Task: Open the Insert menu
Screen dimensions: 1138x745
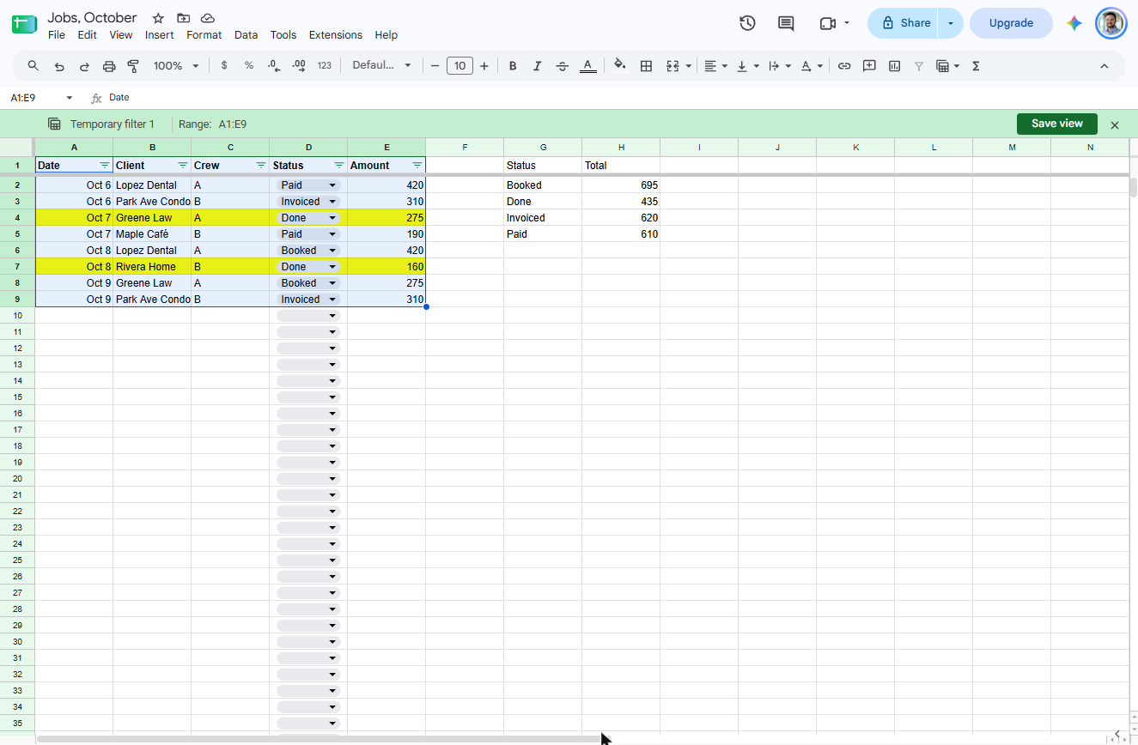Action: tap(160, 35)
